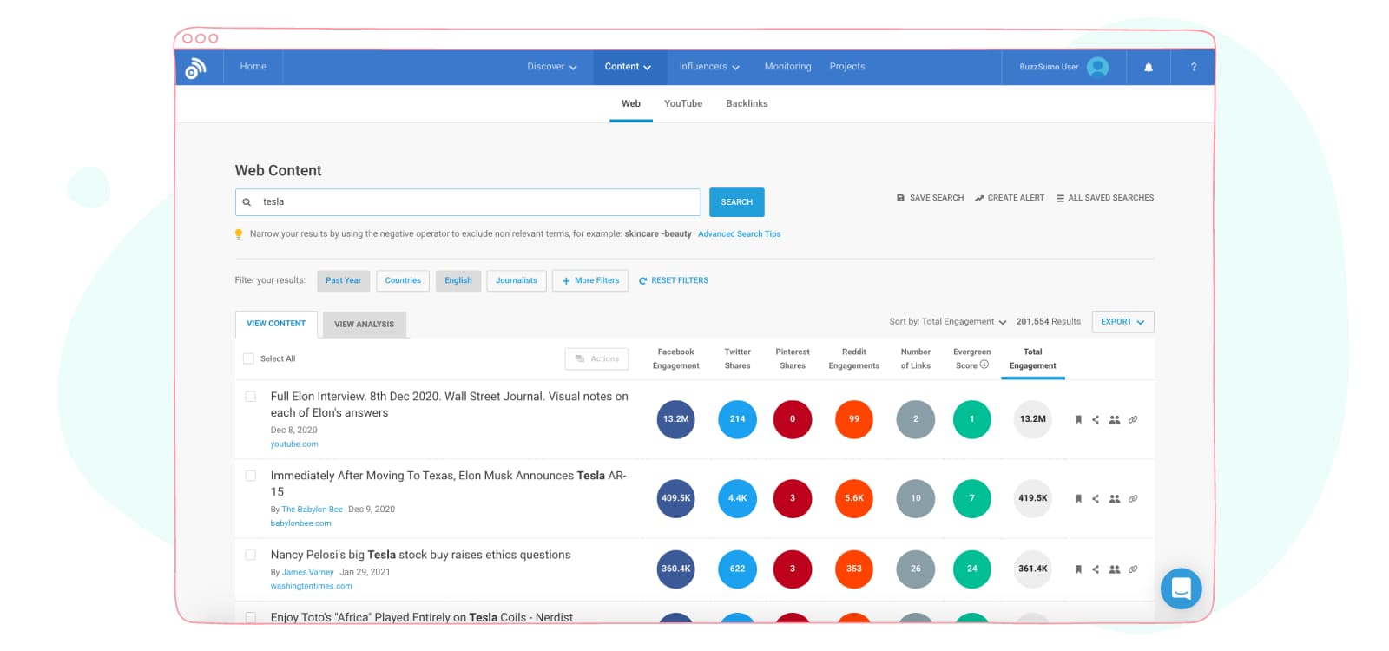The width and height of the screenshot is (1389, 651).
Task: Bookmark the Full Elon Interview article
Action: (x=1078, y=419)
